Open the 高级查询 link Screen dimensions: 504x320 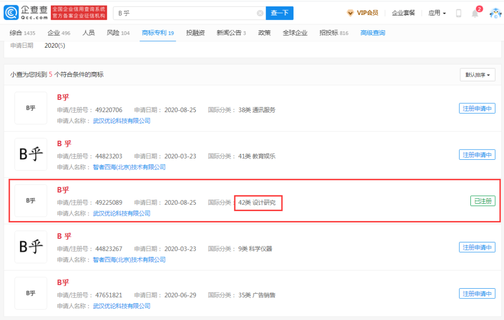pyautogui.click(x=372, y=33)
